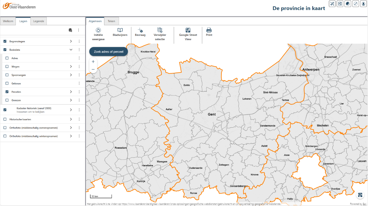Viewport: 368px width, 206px height.
Task: Collapse the Basisdata group
Action: [71, 50]
